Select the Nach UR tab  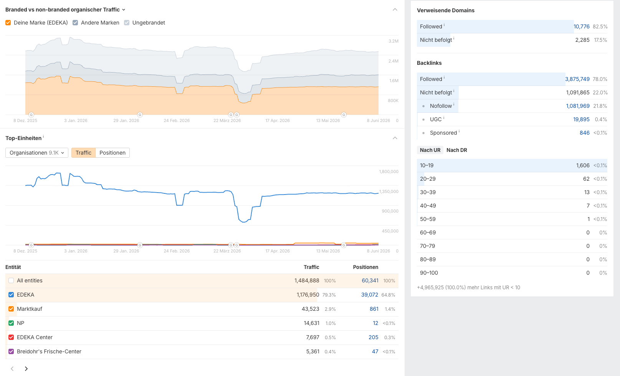point(430,150)
